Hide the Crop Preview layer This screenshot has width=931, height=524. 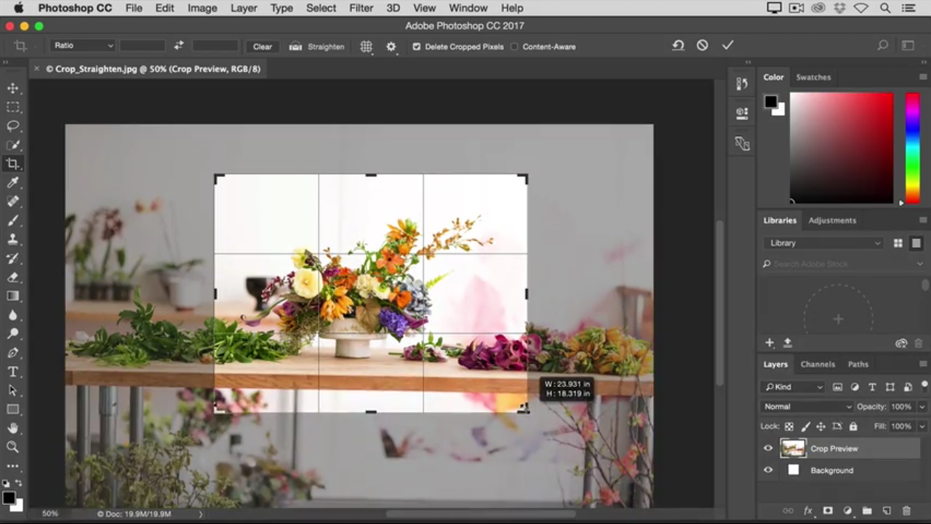[x=768, y=448]
